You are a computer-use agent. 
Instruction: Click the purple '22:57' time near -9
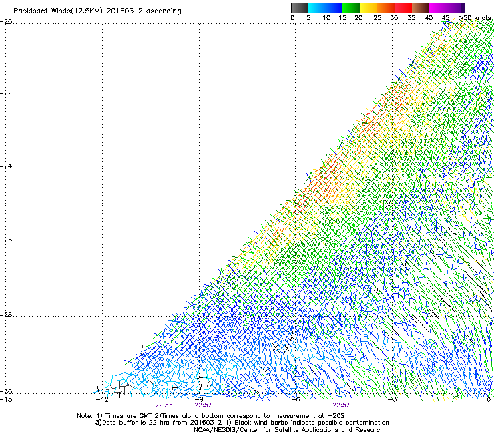pyautogui.click(x=203, y=405)
